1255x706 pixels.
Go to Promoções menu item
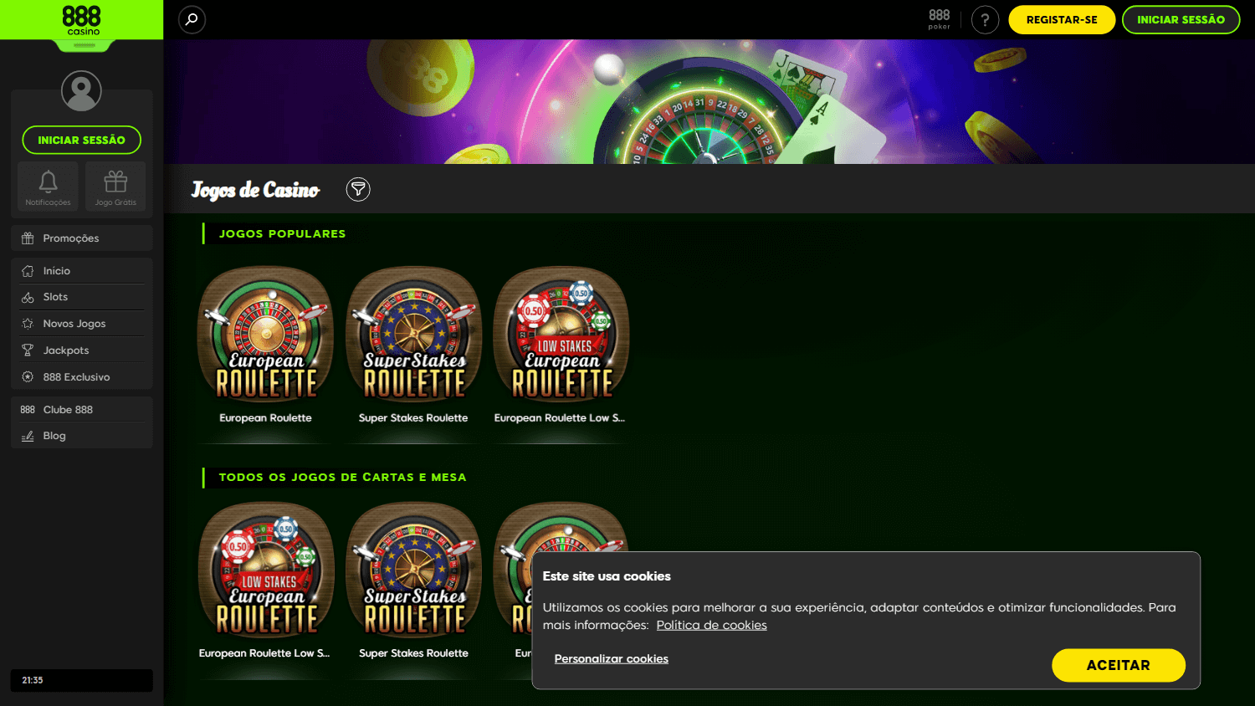tap(82, 238)
